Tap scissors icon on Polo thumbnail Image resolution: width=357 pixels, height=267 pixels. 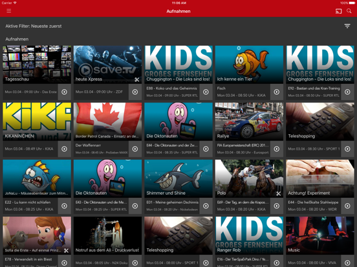[x=278, y=193]
